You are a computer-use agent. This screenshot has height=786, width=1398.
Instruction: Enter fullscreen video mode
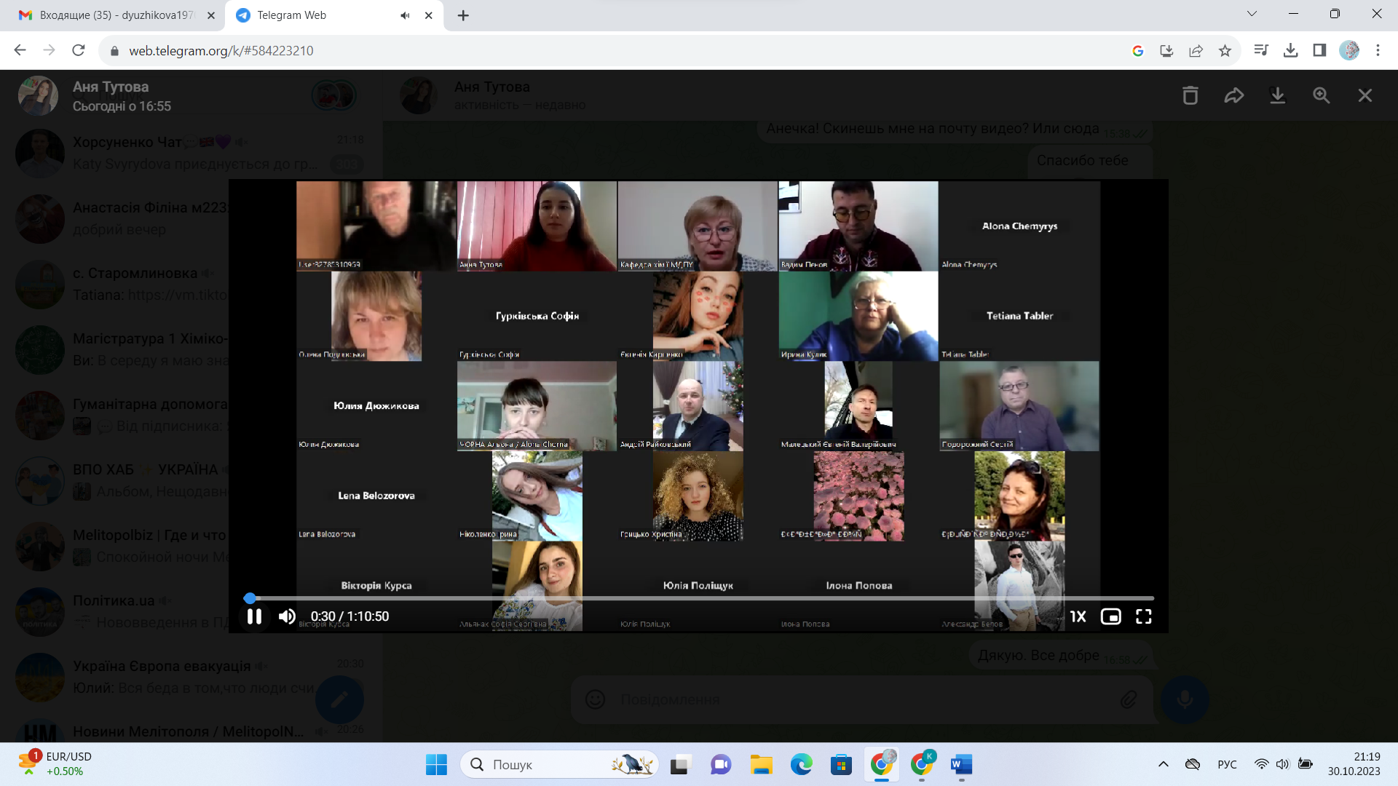tap(1144, 616)
